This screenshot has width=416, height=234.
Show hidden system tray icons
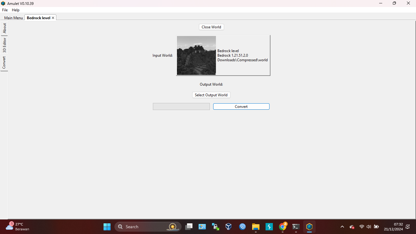click(x=342, y=227)
